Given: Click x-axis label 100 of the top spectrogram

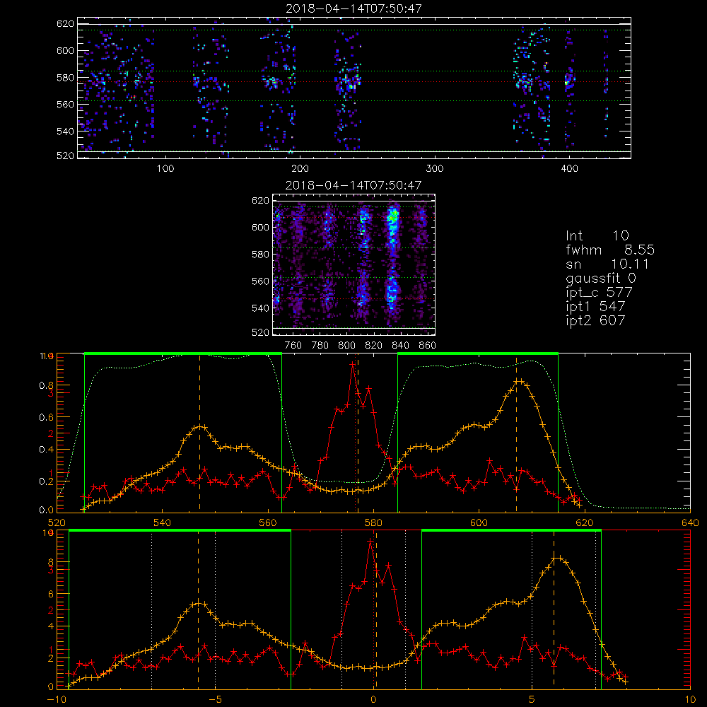Looking at the screenshot, I should pos(165,169).
